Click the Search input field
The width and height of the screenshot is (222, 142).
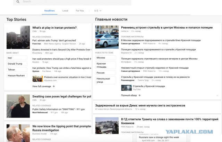coord(72,2)
